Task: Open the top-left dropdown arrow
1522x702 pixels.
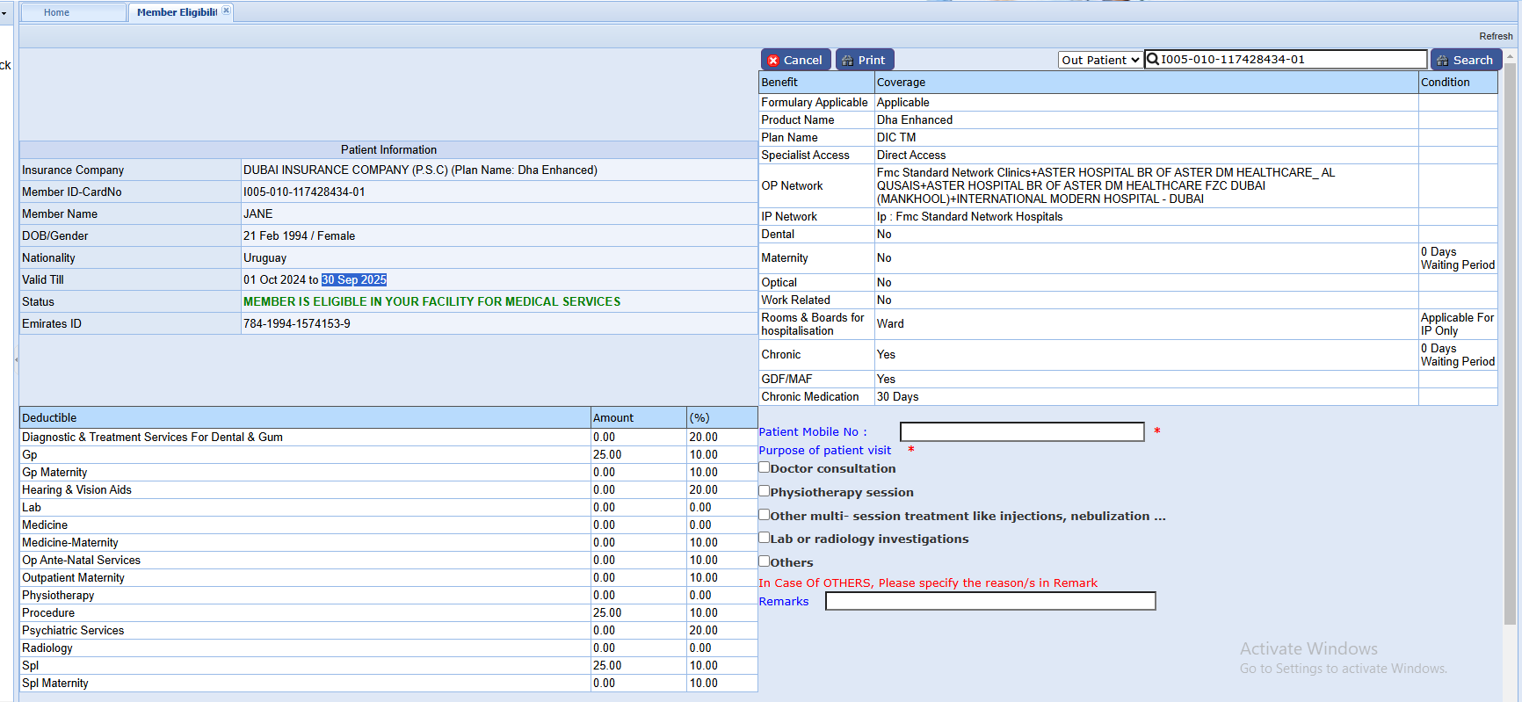Action: [4, 13]
